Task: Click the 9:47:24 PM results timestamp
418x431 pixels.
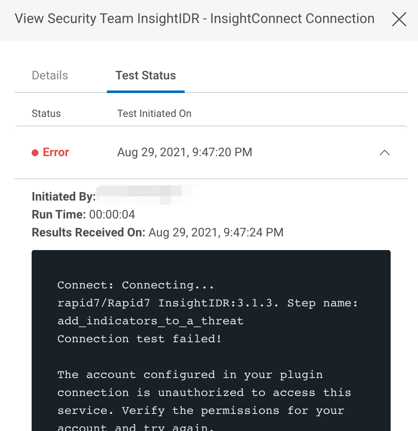Action: point(216,233)
